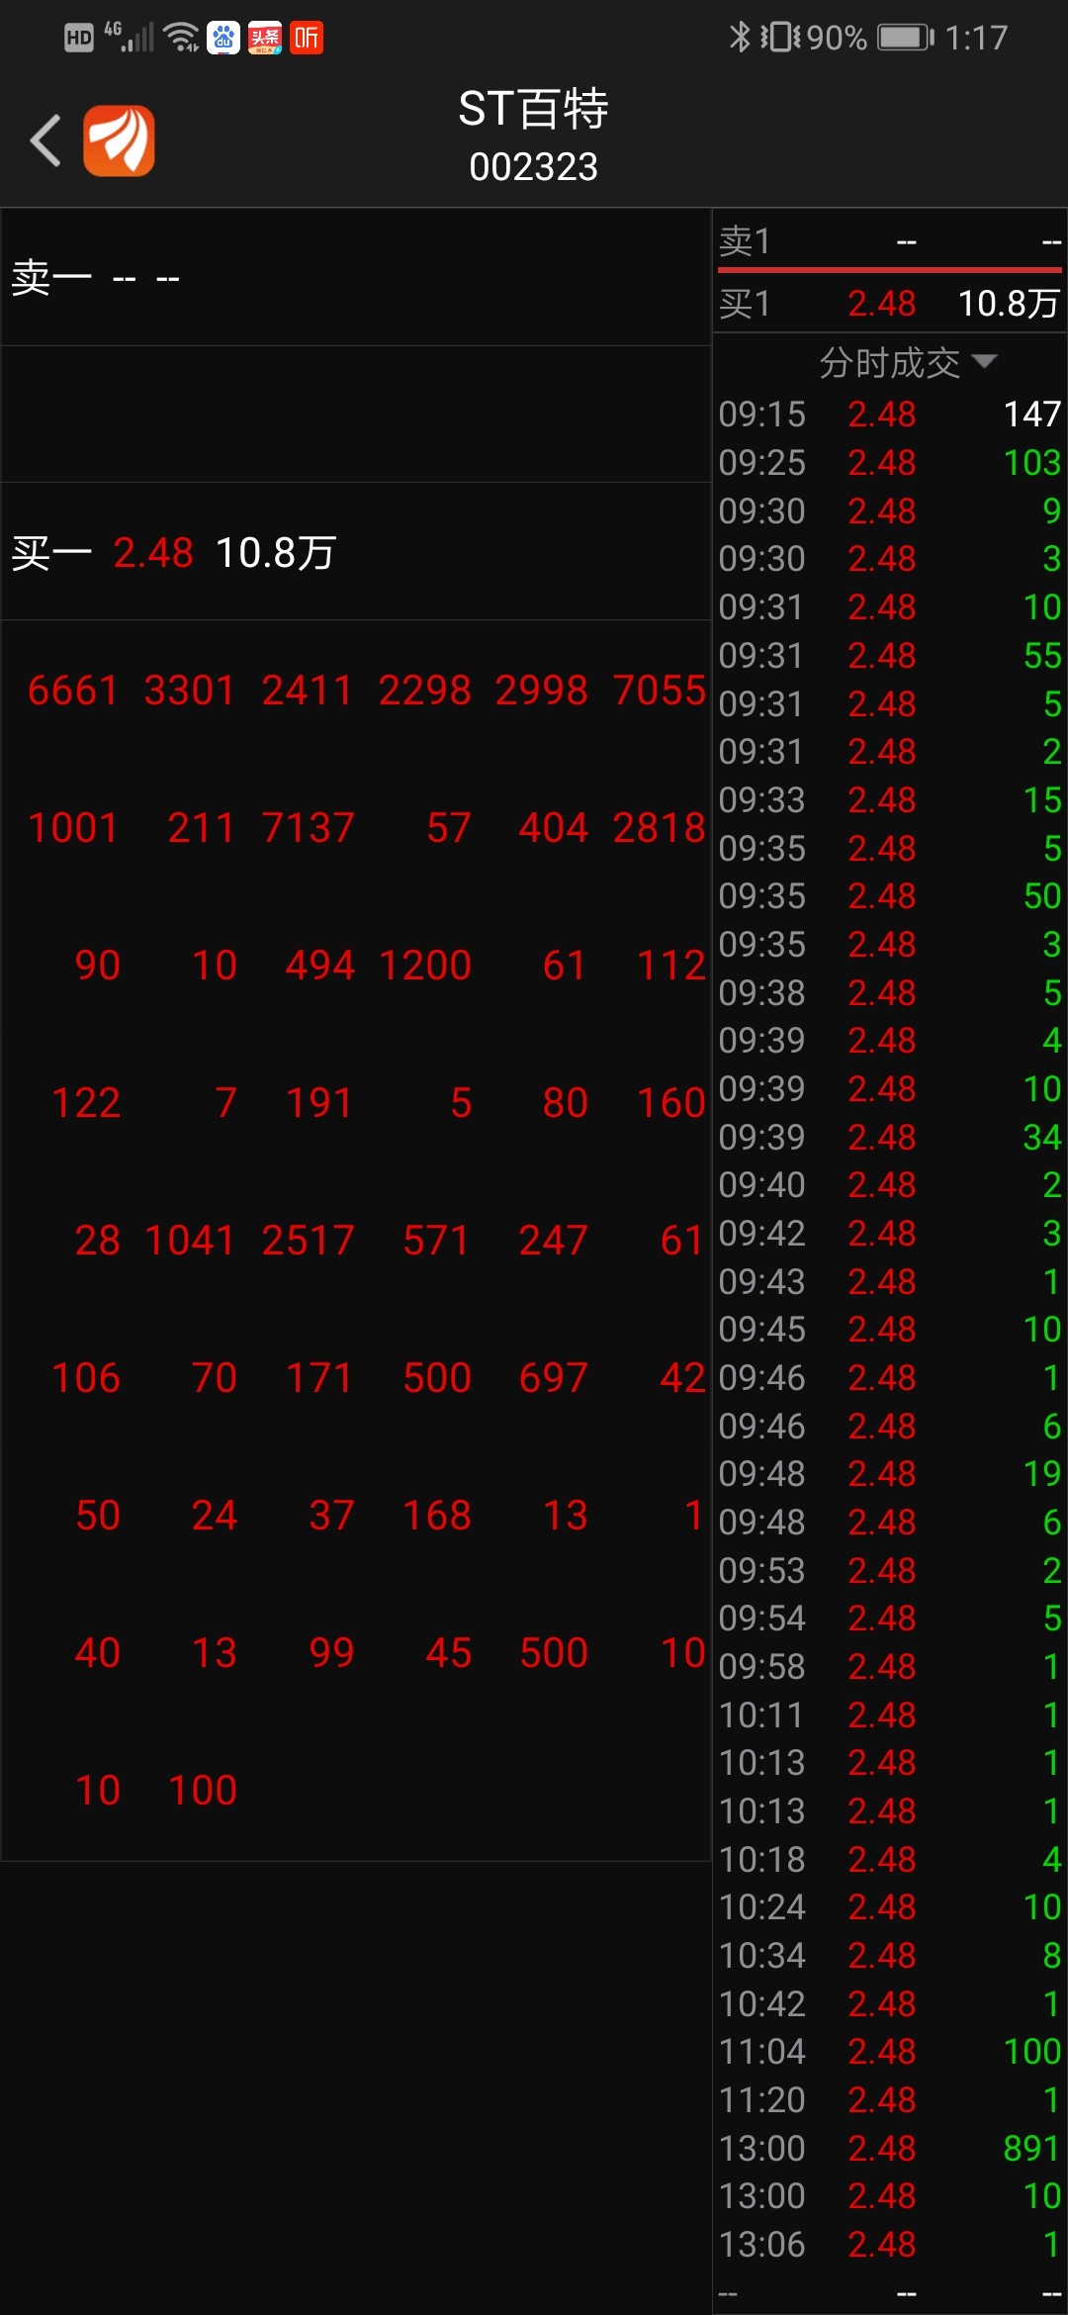Select the 09:54 trade row
This screenshot has width=1068, height=2315.
[890, 1618]
